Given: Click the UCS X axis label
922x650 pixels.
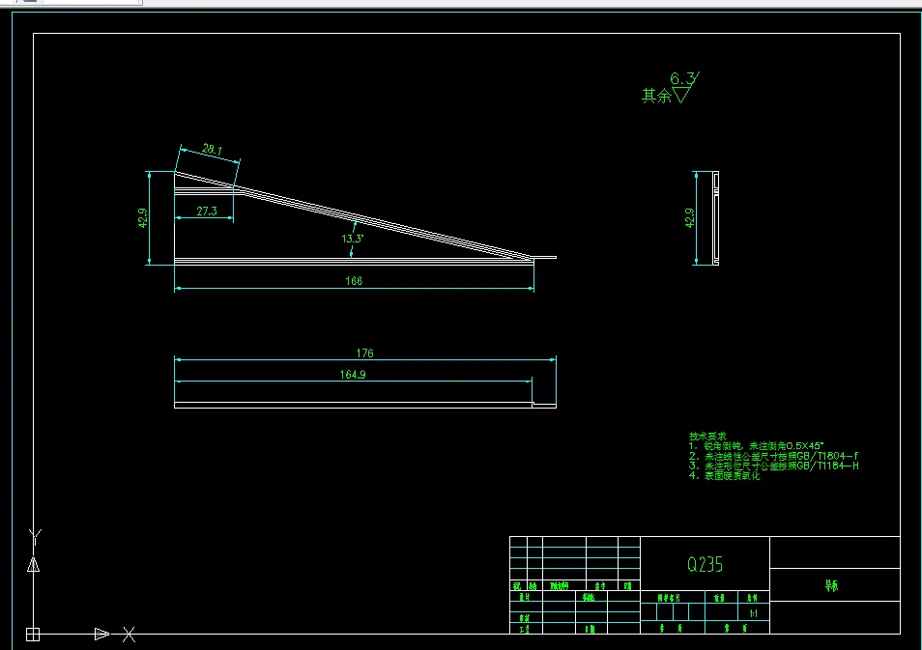Looking at the screenshot, I should tap(129, 635).
